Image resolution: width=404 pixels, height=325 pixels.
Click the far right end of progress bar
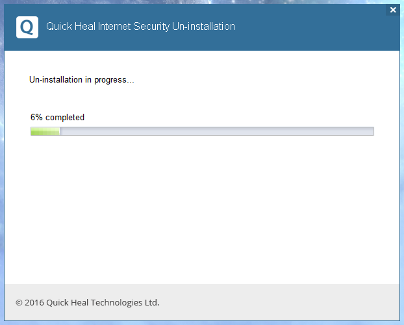[372, 131]
